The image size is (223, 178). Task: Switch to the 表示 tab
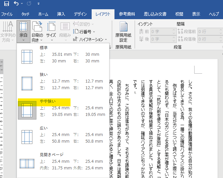pyautogui.click(x=196, y=14)
